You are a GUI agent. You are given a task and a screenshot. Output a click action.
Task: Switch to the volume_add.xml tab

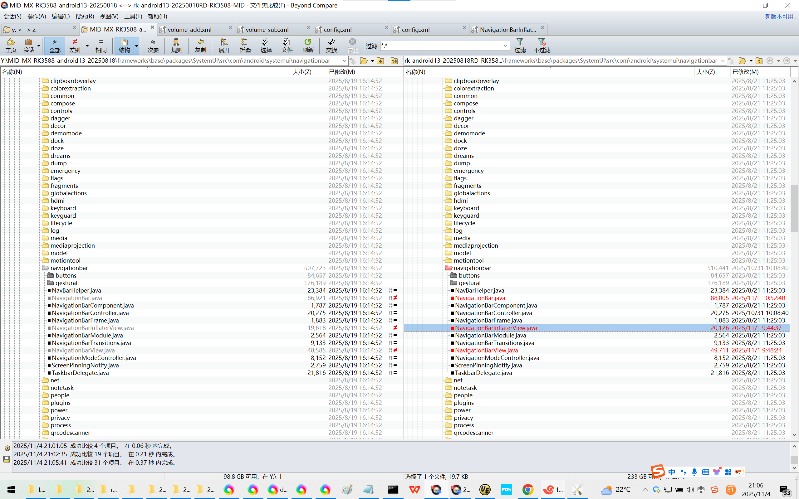pos(189,29)
